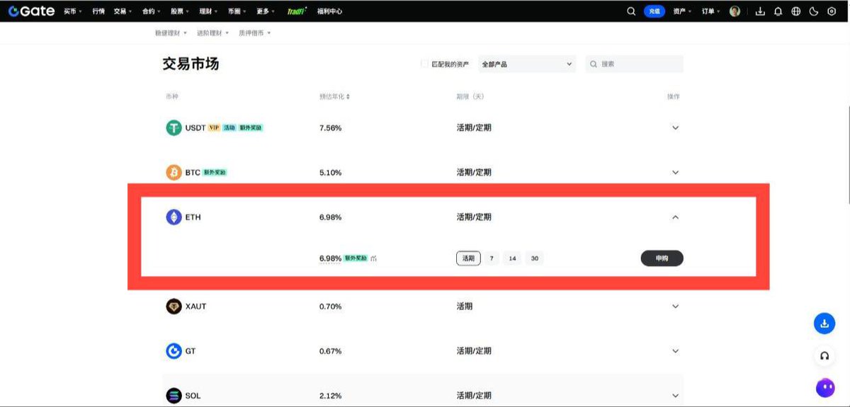850x407 pixels.
Task: Click the Gate logo
Action: [31, 11]
